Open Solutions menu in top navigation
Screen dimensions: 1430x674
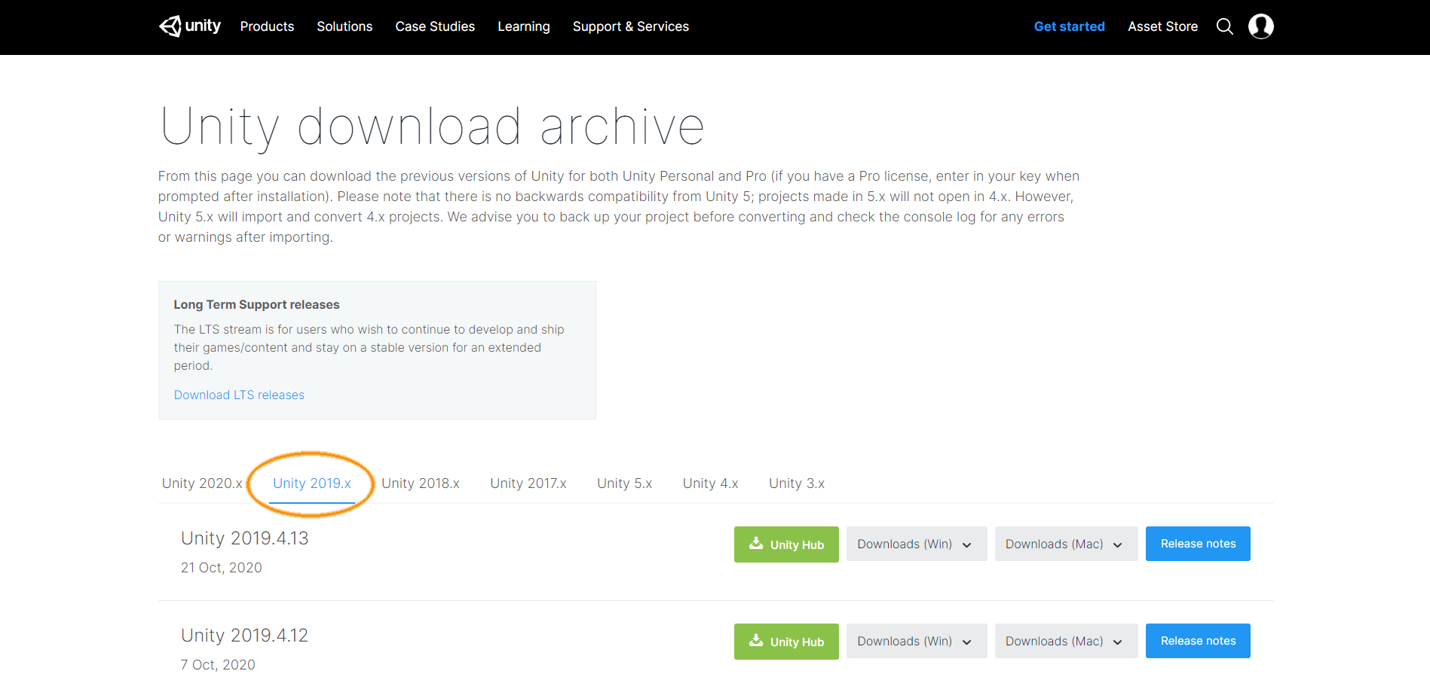pos(344,26)
